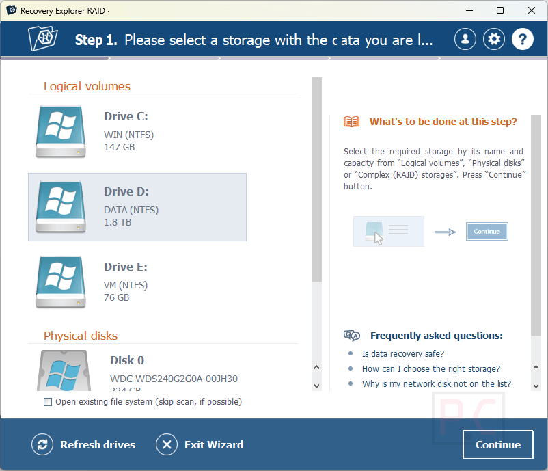This screenshot has height=471, width=548.
Task: Click the illustrated Continue button in help panel
Action: pos(487,232)
